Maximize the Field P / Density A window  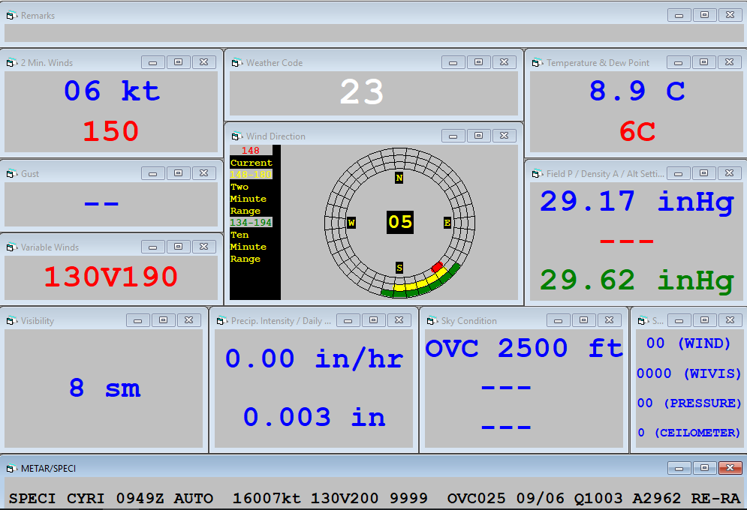pyautogui.click(x=703, y=173)
